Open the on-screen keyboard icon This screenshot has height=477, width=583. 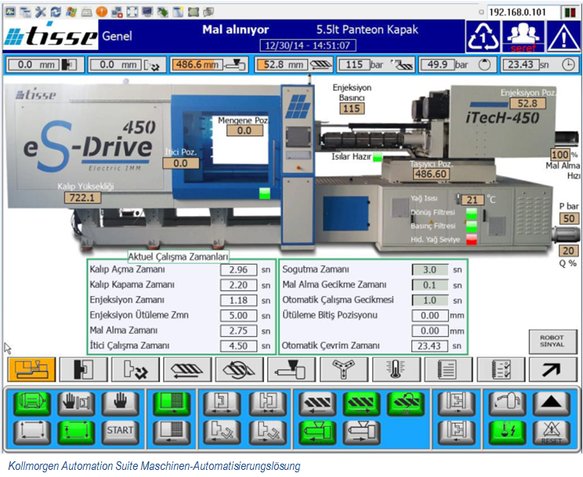coord(86,13)
